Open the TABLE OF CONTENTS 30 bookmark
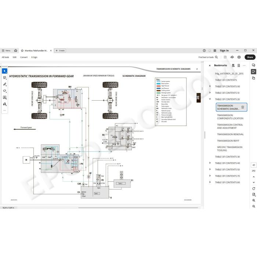257x257 pixels. tap(227, 157)
